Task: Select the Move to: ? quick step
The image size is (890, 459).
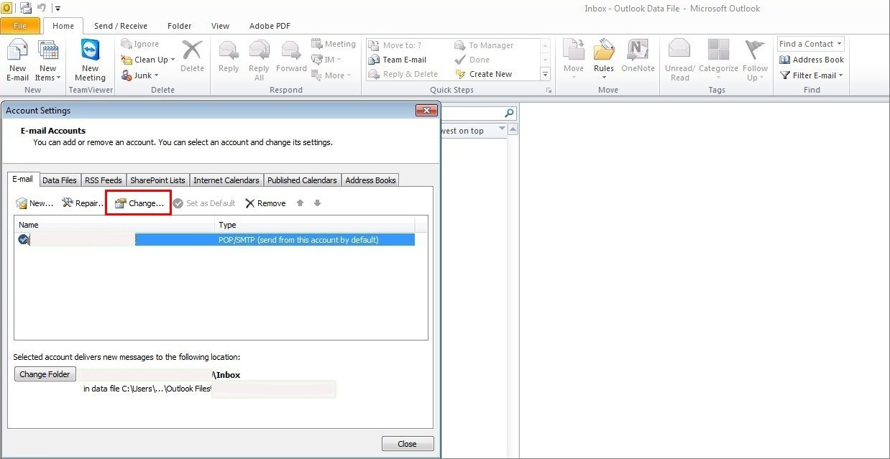Action: tap(395, 45)
